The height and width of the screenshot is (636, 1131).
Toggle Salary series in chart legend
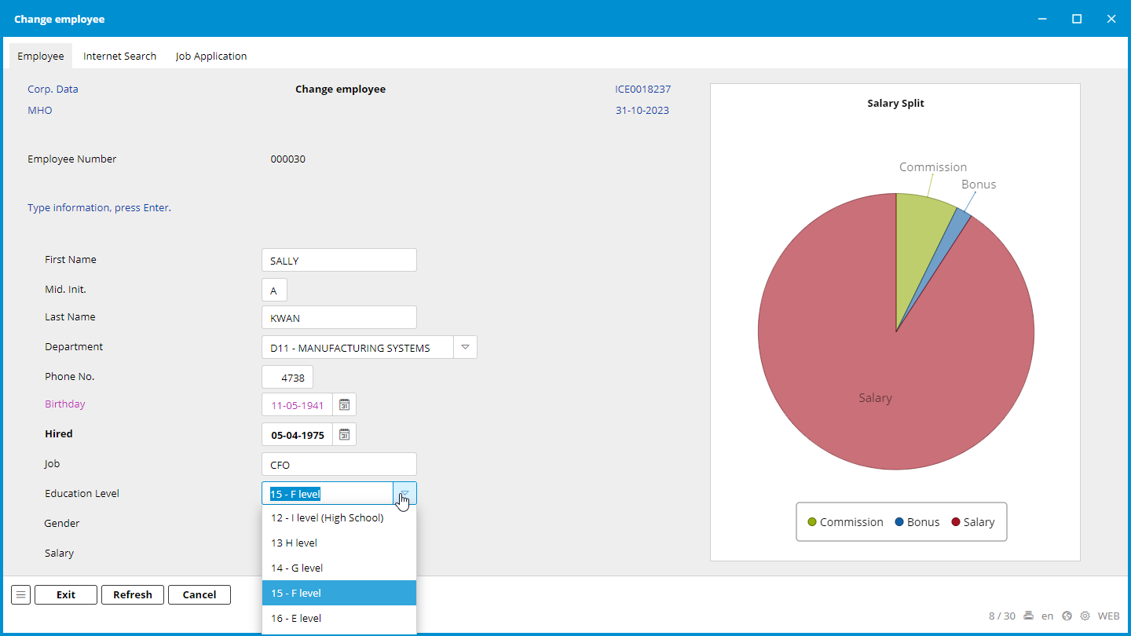pos(972,522)
